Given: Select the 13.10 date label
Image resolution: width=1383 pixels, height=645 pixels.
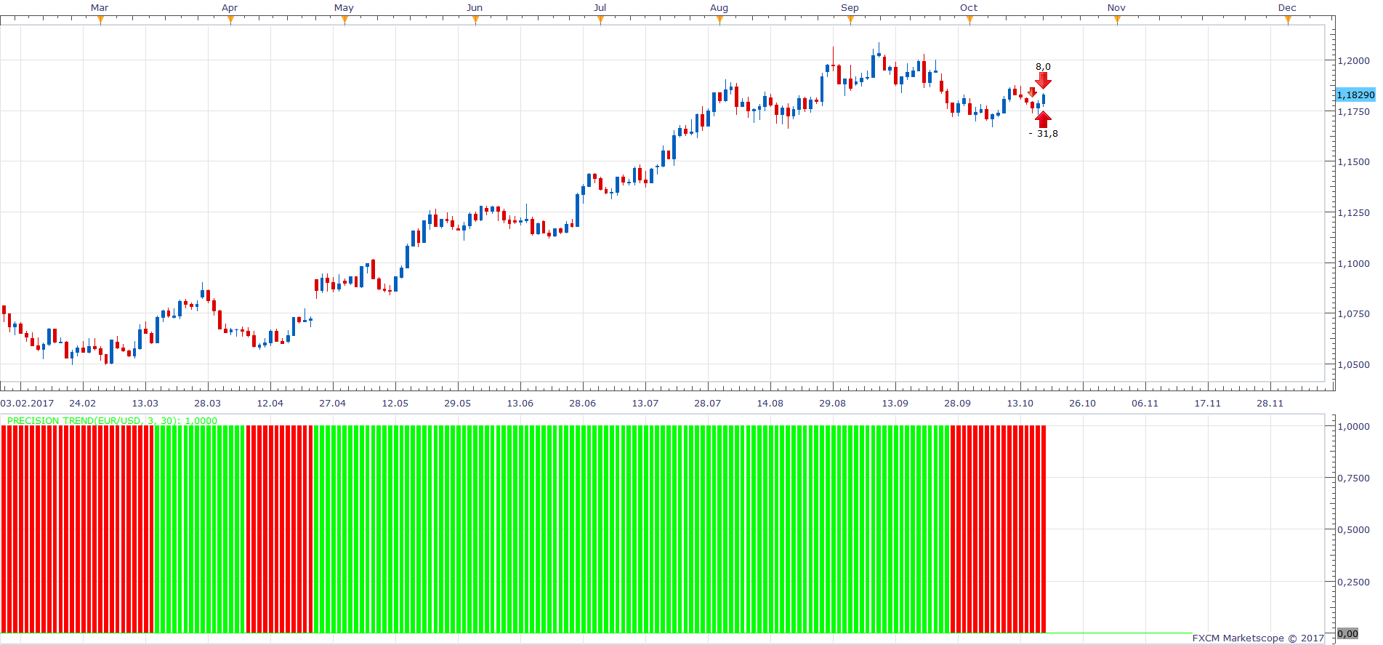Looking at the screenshot, I should tap(1020, 403).
